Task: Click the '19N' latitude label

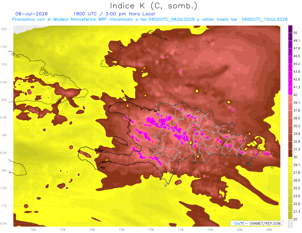Action: 4,135
